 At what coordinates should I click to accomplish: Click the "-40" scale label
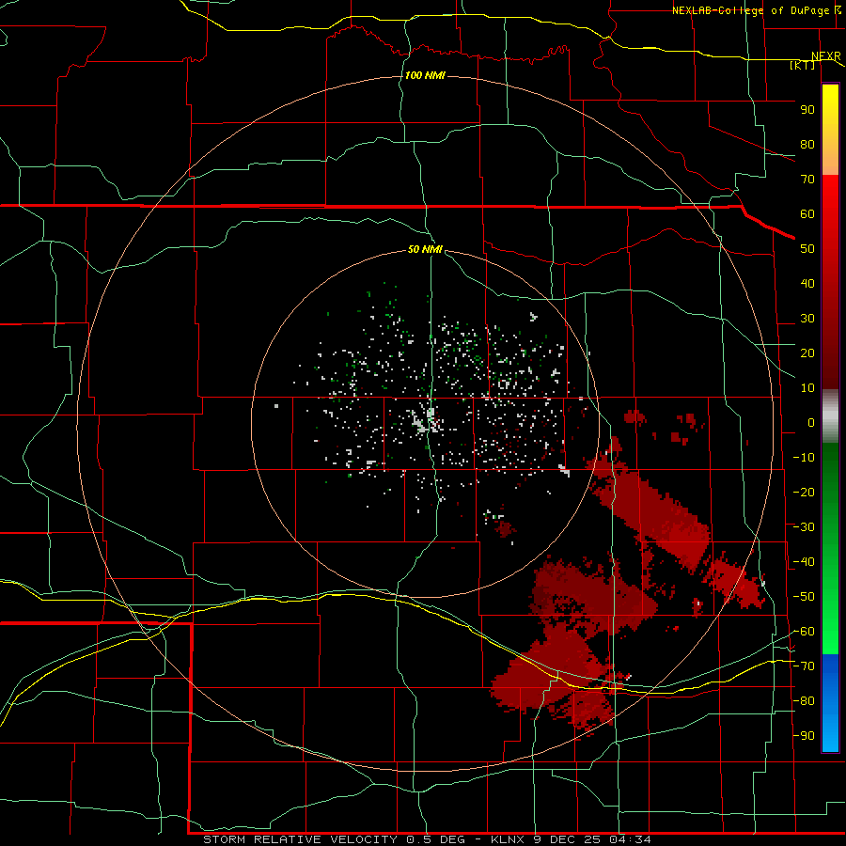click(x=804, y=562)
